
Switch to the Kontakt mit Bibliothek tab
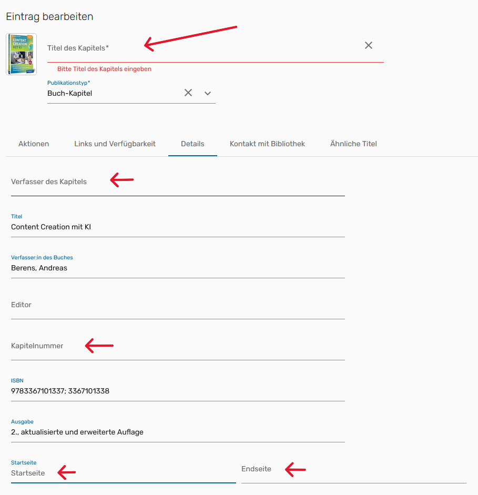267,144
